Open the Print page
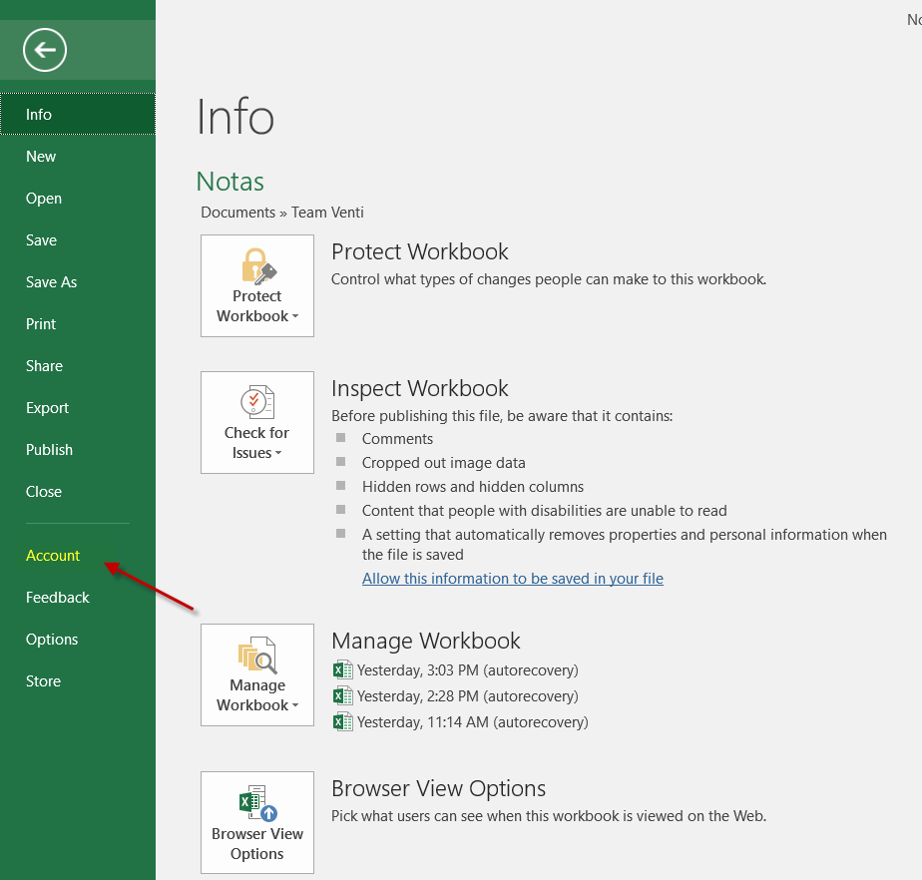 [78, 324]
